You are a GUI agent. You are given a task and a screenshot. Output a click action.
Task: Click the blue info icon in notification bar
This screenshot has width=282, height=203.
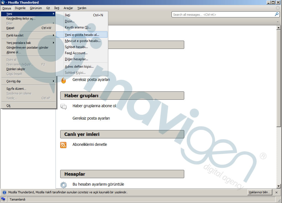pos(4,193)
